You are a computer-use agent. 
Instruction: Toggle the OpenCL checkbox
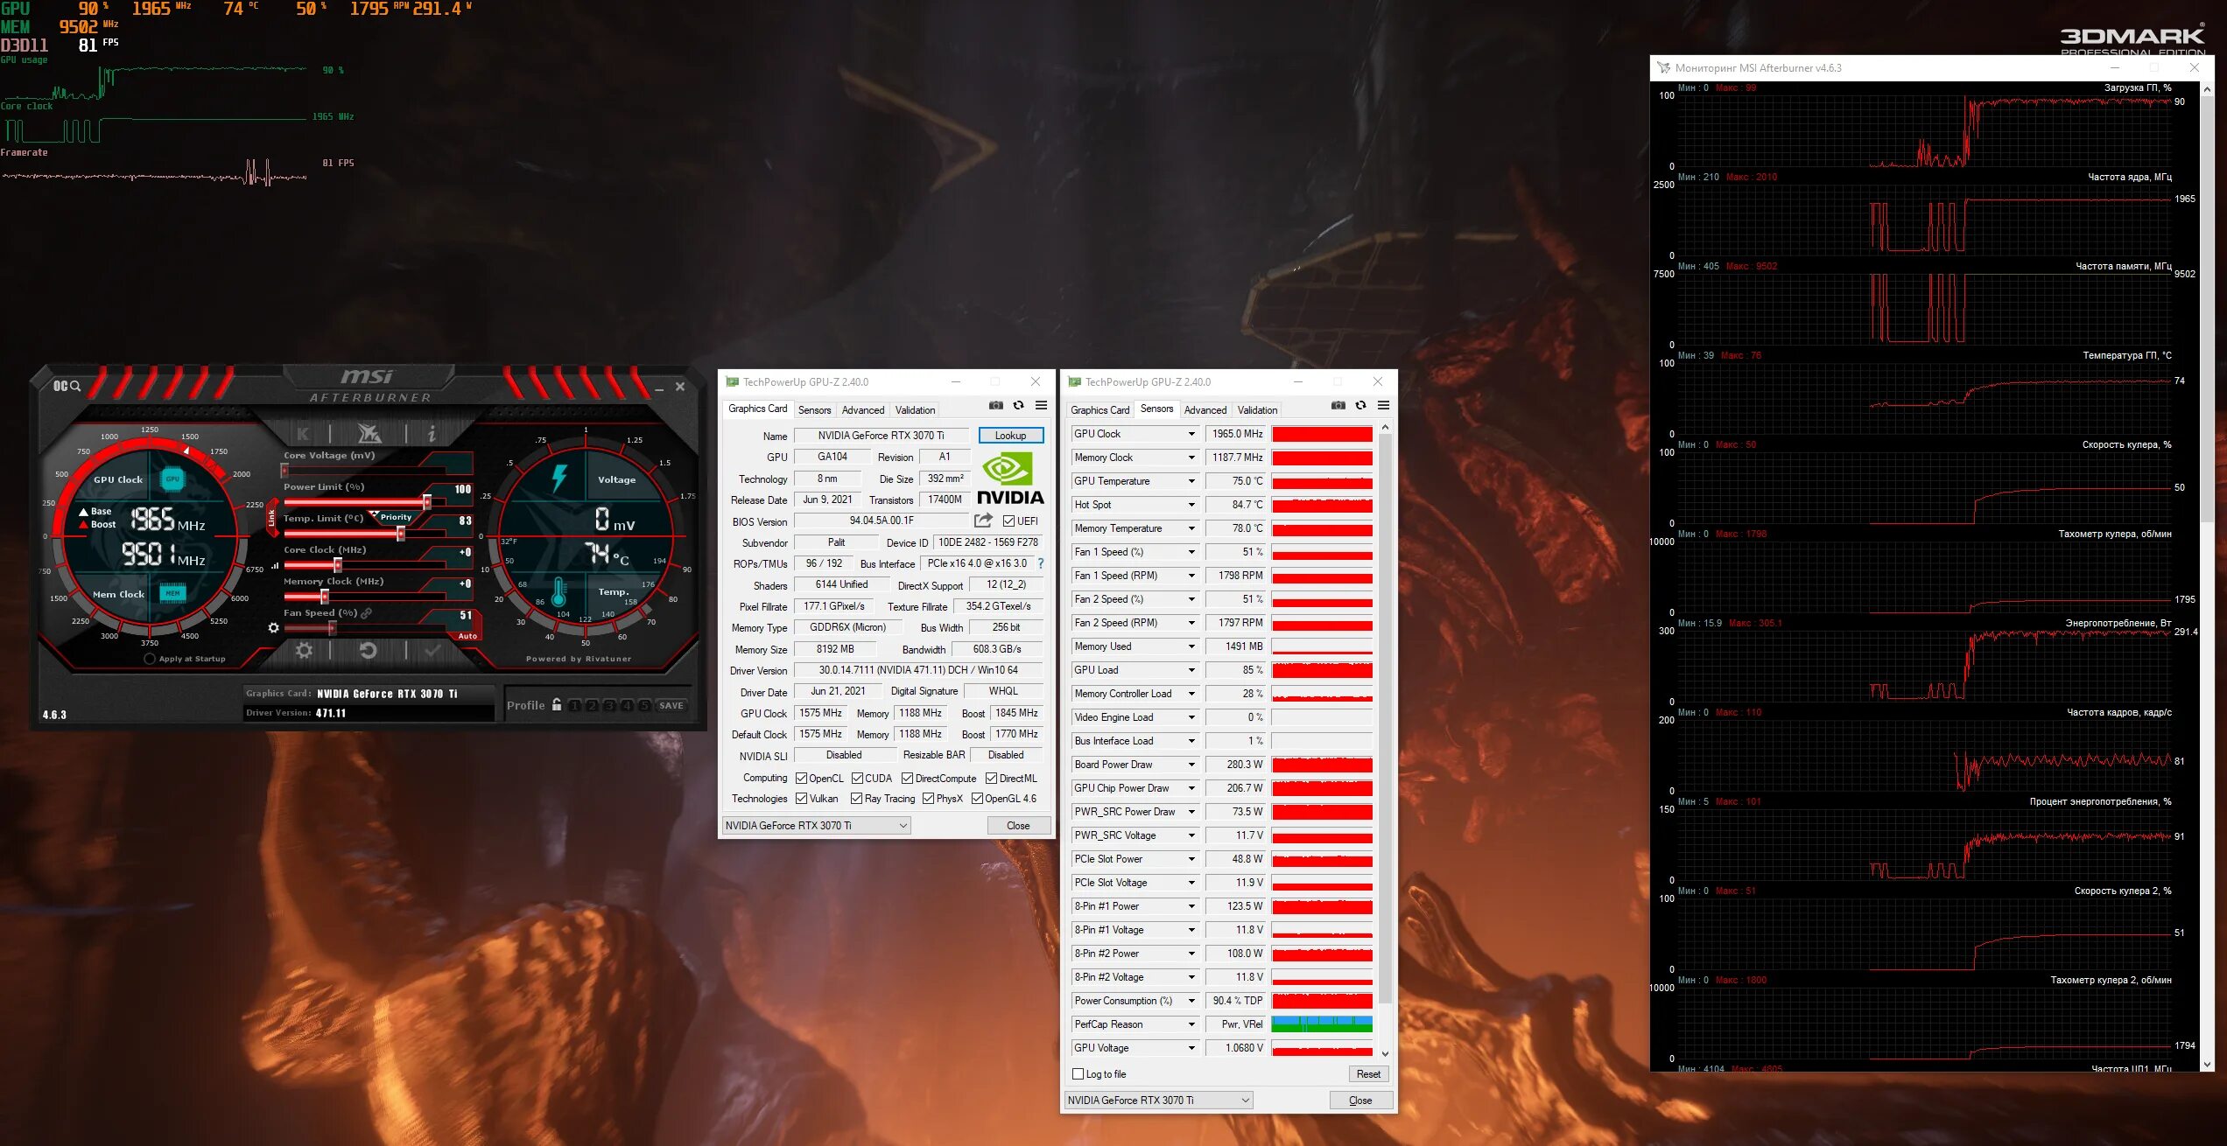pyautogui.click(x=801, y=779)
